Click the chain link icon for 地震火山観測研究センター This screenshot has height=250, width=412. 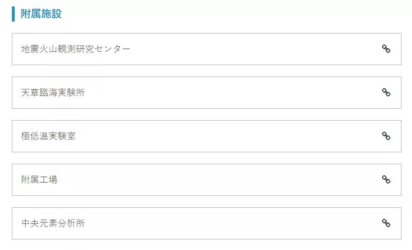pos(386,49)
